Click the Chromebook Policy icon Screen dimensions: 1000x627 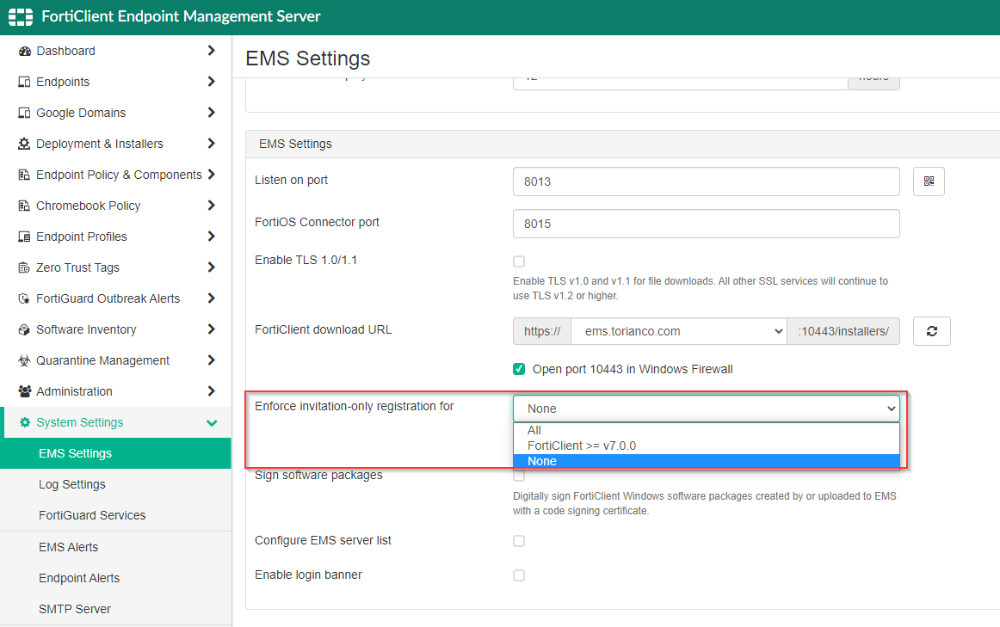point(24,206)
